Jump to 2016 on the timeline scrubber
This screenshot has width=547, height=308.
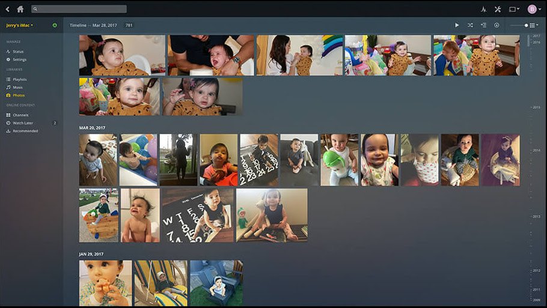tap(537, 42)
